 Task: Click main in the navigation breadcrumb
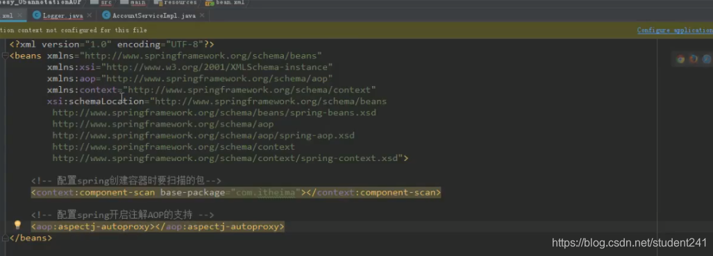click(137, 2)
